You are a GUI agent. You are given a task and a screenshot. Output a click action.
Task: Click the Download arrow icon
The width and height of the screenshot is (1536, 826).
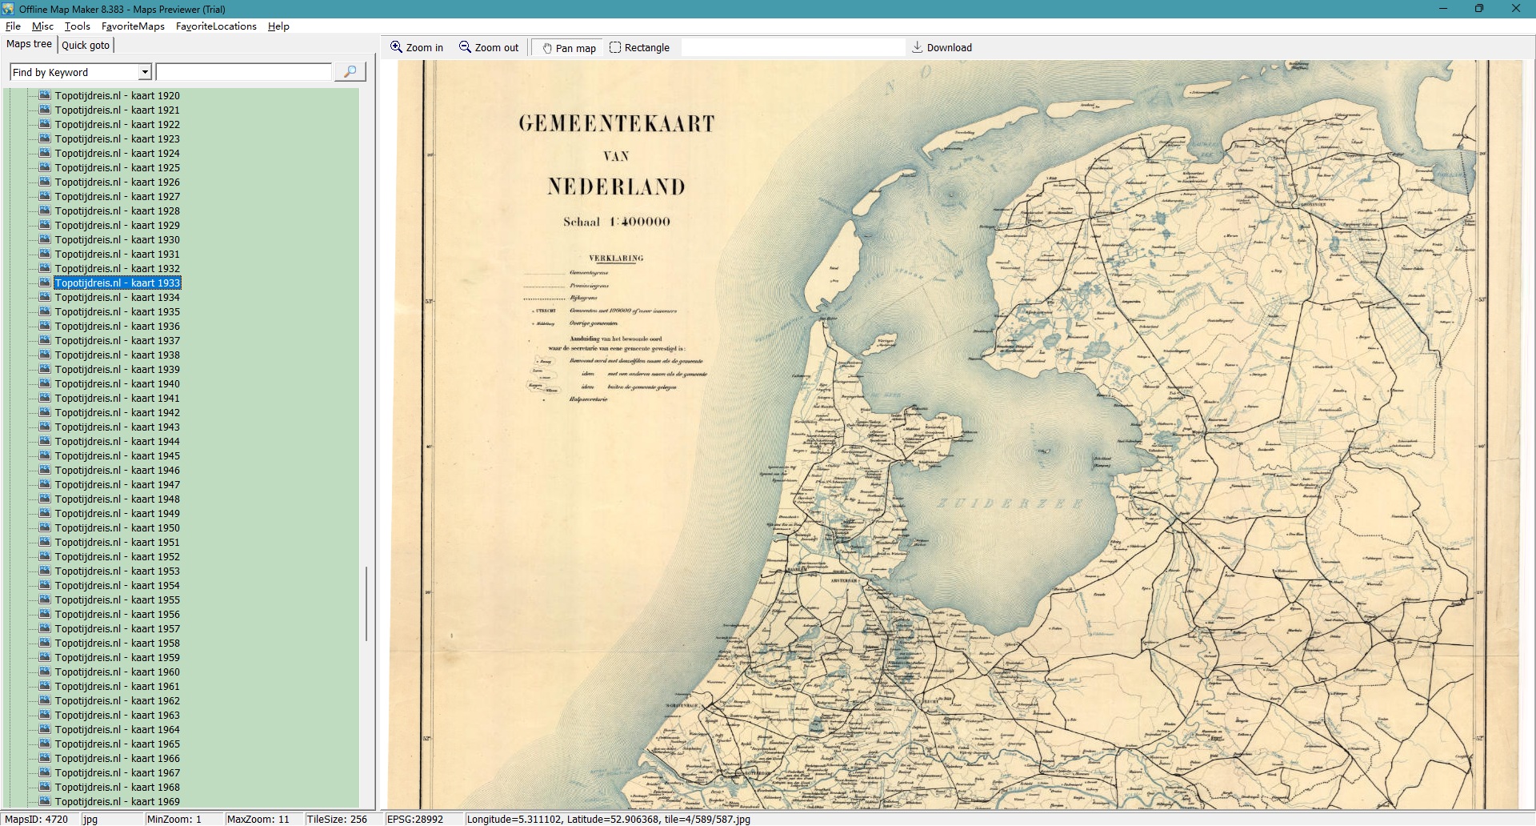coord(918,47)
